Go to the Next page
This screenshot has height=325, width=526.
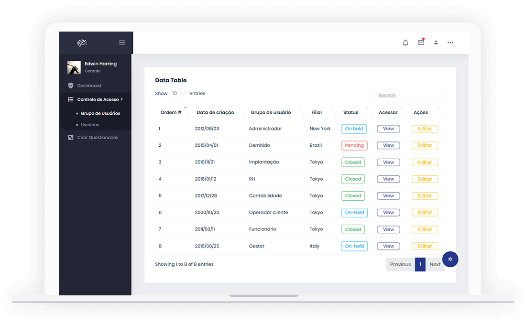pos(435,264)
